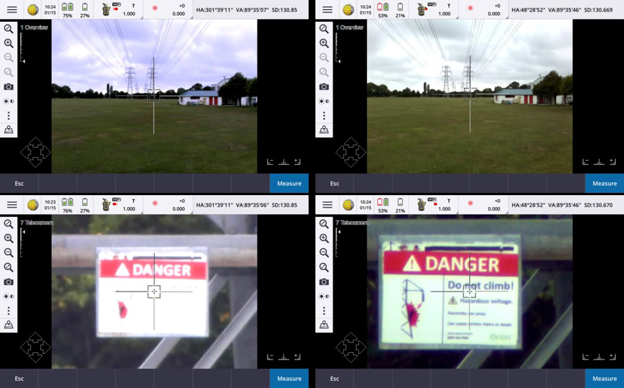Click 75% battery indicator in status bar

pos(67,10)
